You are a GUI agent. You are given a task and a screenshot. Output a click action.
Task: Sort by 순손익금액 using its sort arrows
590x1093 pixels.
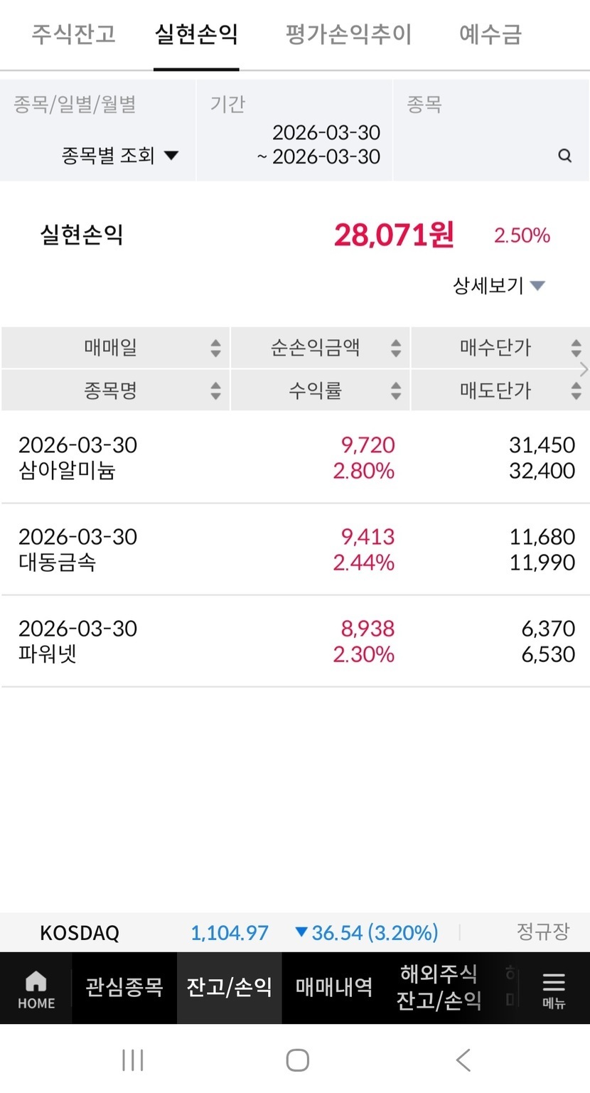(396, 348)
